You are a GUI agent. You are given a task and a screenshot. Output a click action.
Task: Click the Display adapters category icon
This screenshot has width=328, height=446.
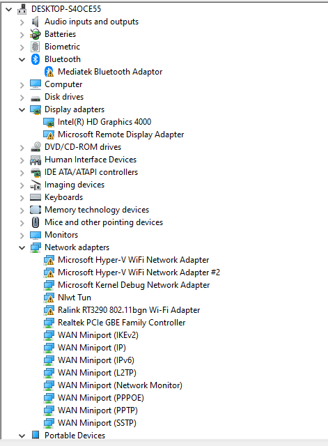pyautogui.click(x=36, y=110)
